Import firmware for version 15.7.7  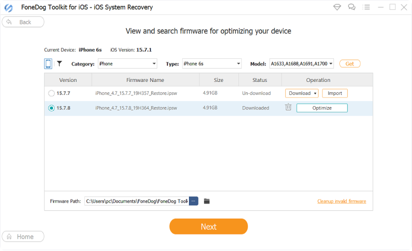pos(335,93)
